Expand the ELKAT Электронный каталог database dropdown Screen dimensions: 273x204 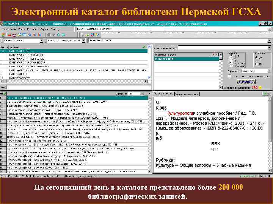coord(269,29)
